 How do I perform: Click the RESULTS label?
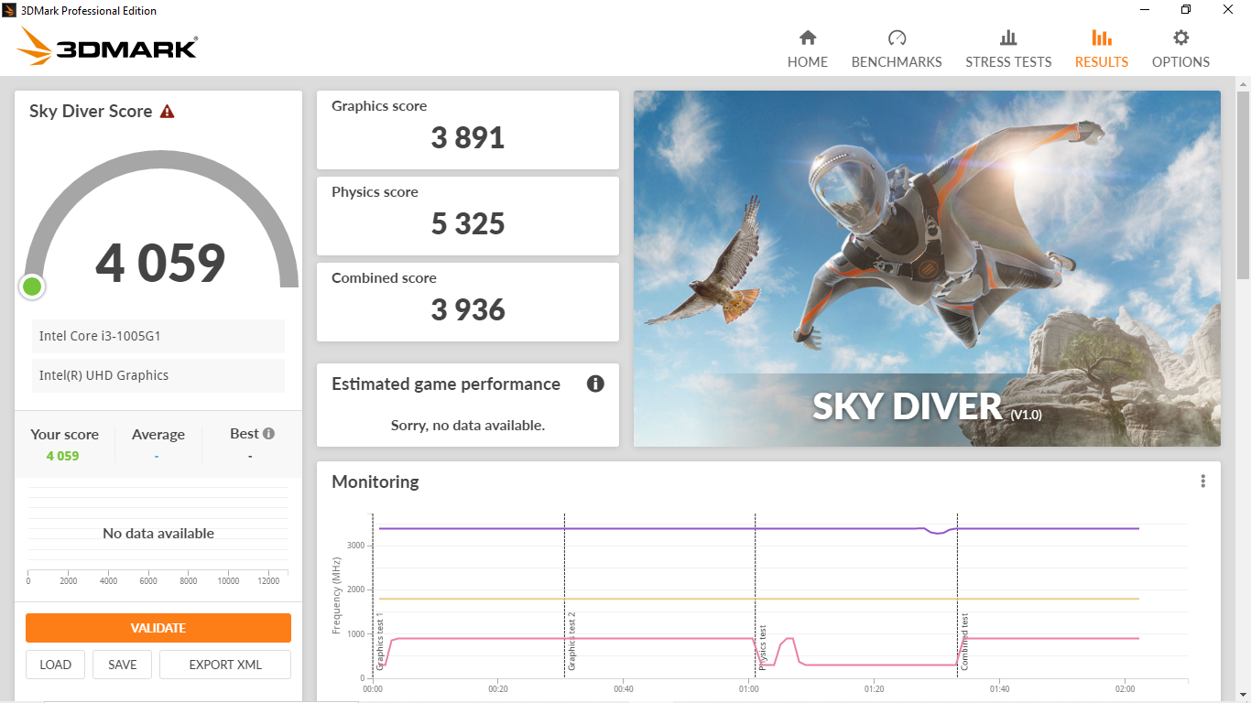pyautogui.click(x=1102, y=62)
